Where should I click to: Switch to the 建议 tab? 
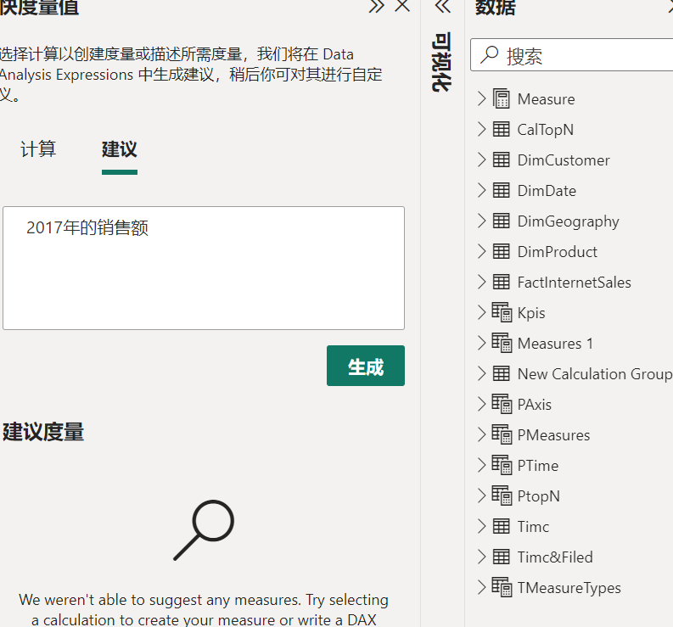pyautogui.click(x=120, y=149)
